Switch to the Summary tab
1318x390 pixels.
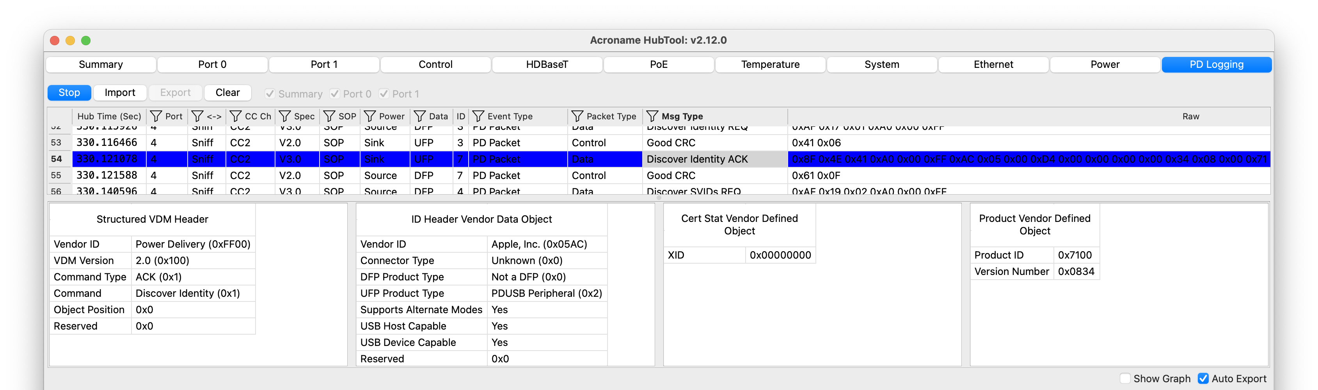pos(100,64)
